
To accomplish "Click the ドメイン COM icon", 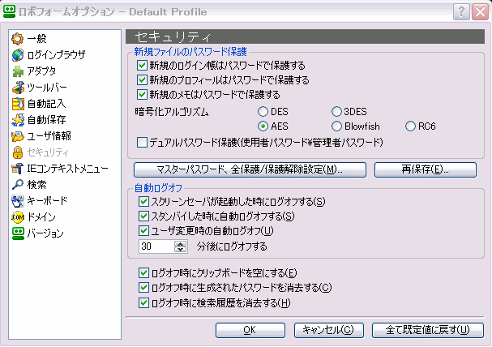I will pos(18,217).
